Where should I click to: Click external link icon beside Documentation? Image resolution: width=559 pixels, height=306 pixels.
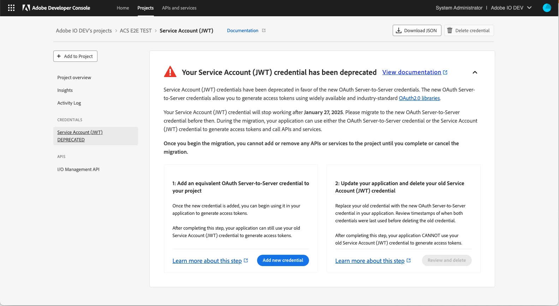pyautogui.click(x=263, y=30)
